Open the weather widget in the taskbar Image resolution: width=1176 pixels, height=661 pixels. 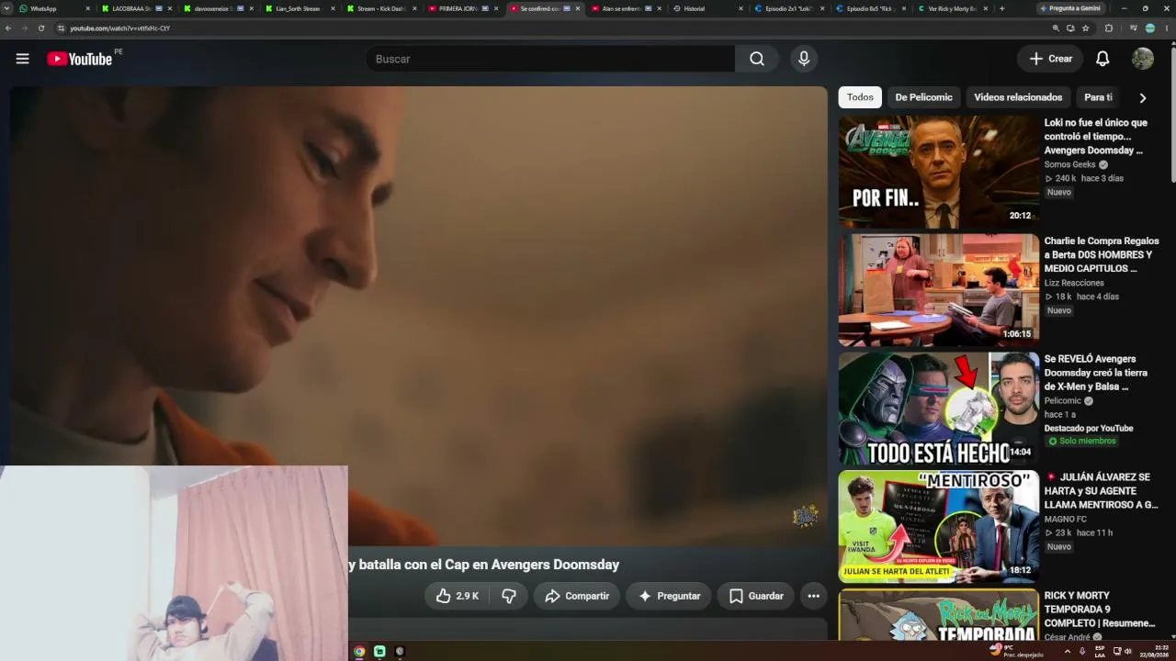[x=1017, y=651]
